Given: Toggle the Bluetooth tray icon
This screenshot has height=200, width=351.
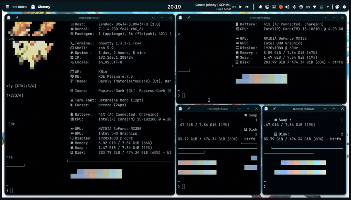Looking at the screenshot, I should (x=294, y=7).
